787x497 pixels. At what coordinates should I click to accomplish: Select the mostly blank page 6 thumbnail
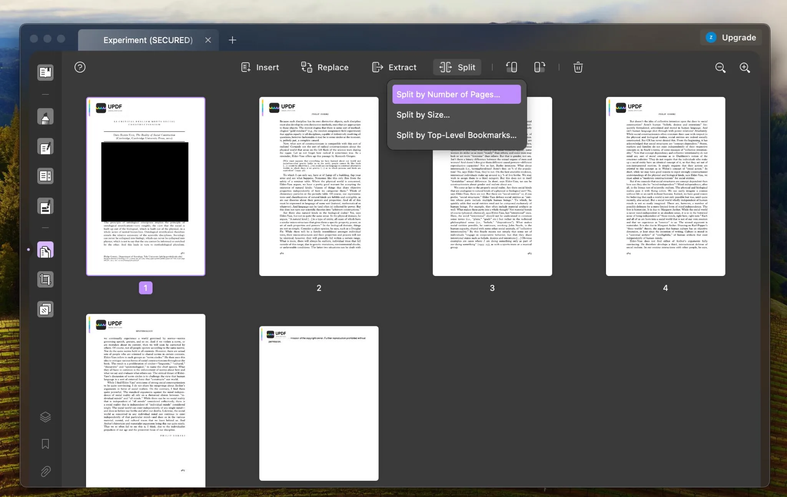tap(319, 403)
